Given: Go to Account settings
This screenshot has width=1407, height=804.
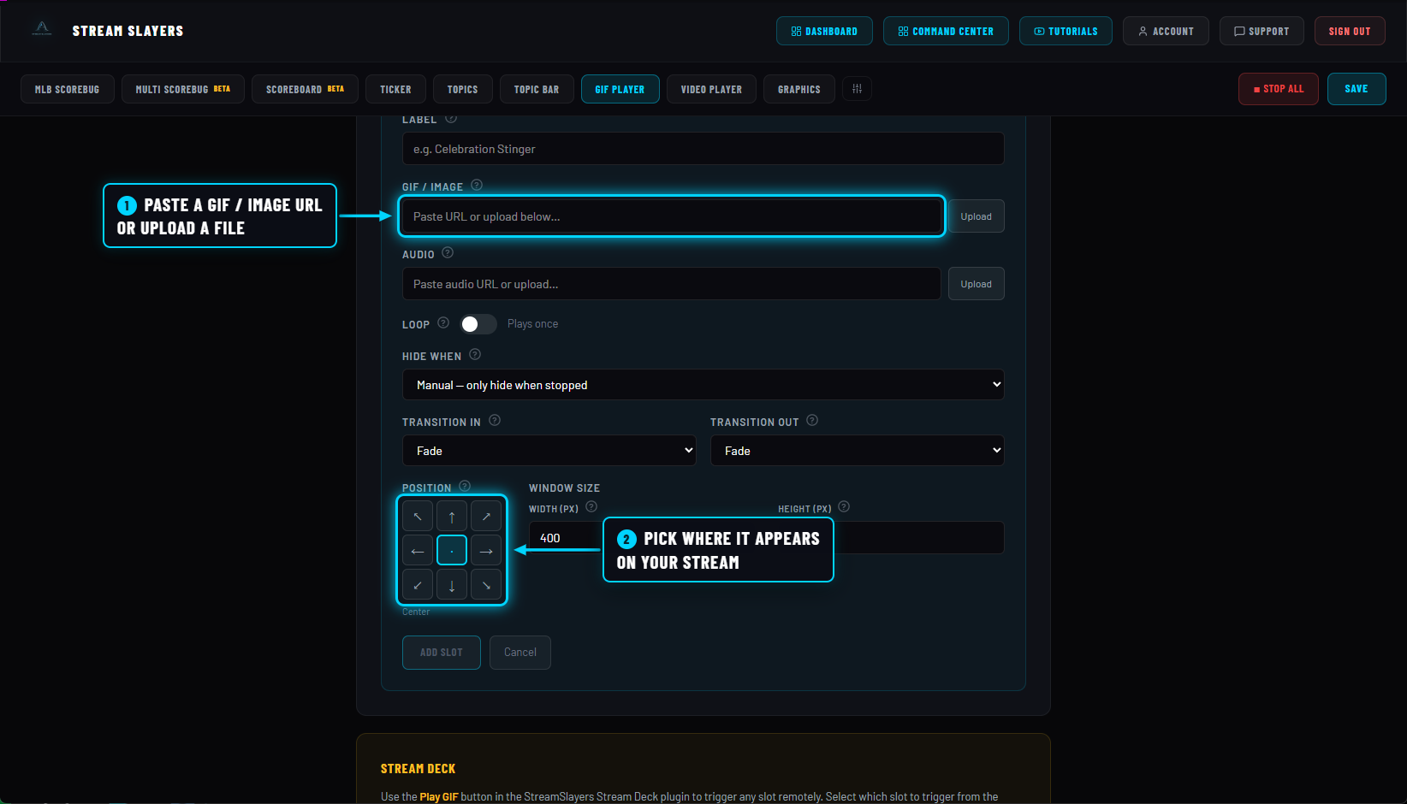Looking at the screenshot, I should (x=1166, y=31).
